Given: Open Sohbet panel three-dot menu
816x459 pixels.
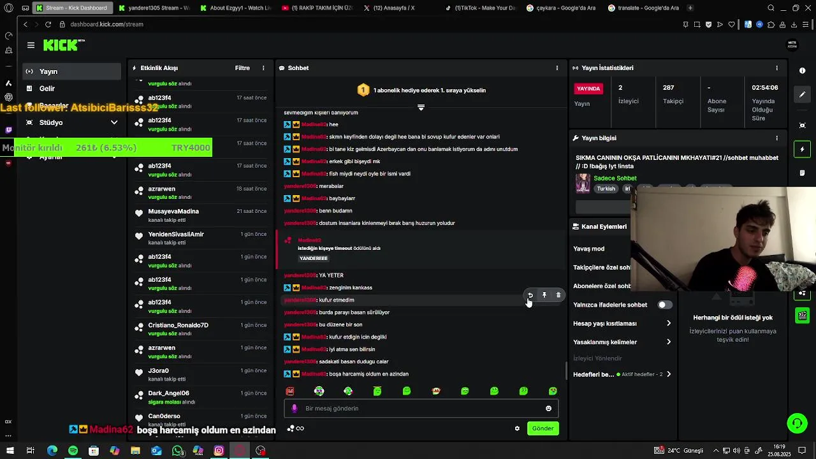Looking at the screenshot, I should click(557, 68).
